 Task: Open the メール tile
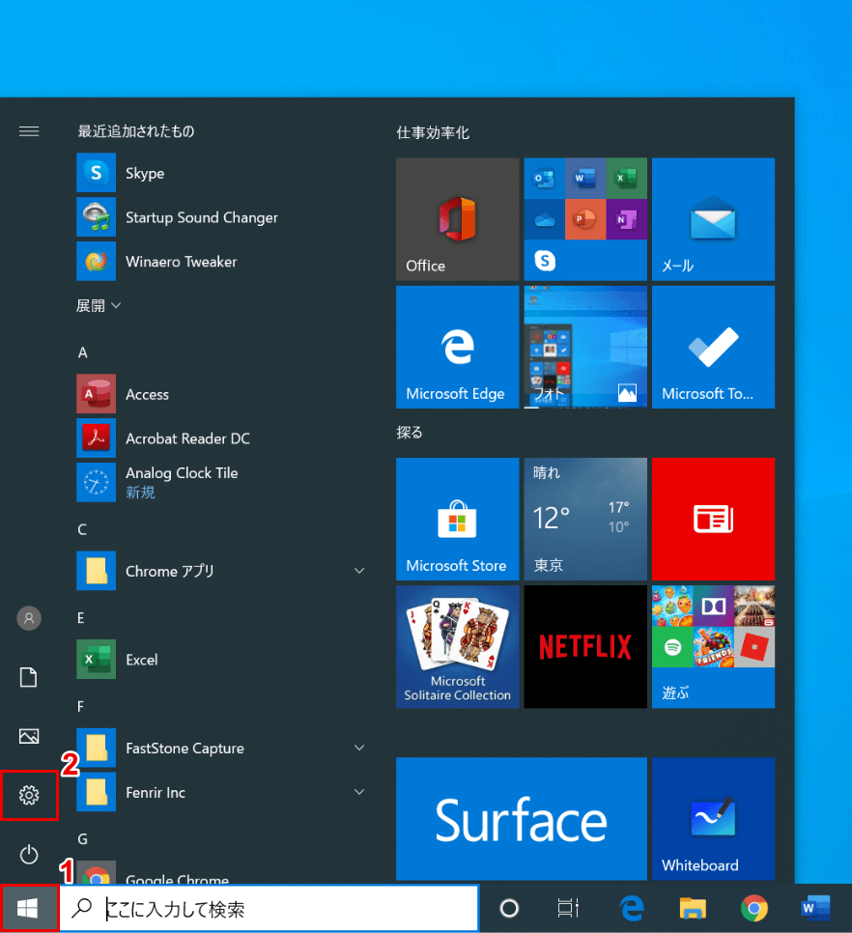point(713,219)
